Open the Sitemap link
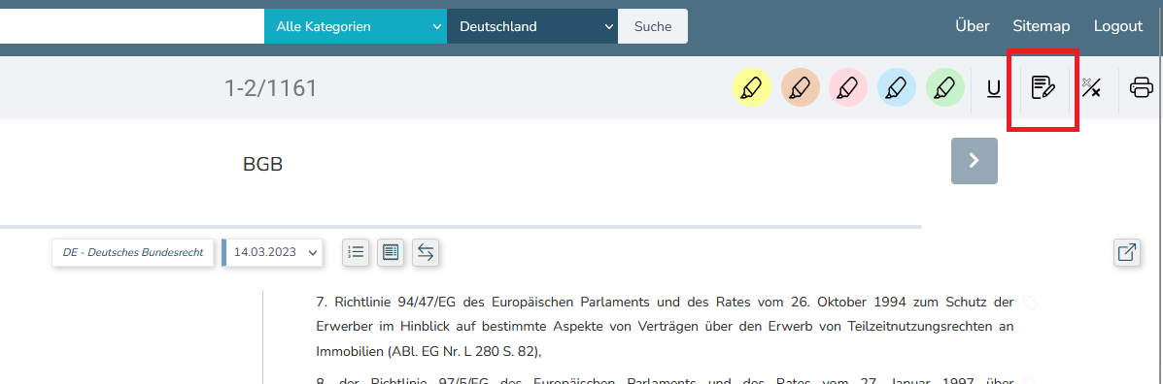 click(x=1042, y=26)
